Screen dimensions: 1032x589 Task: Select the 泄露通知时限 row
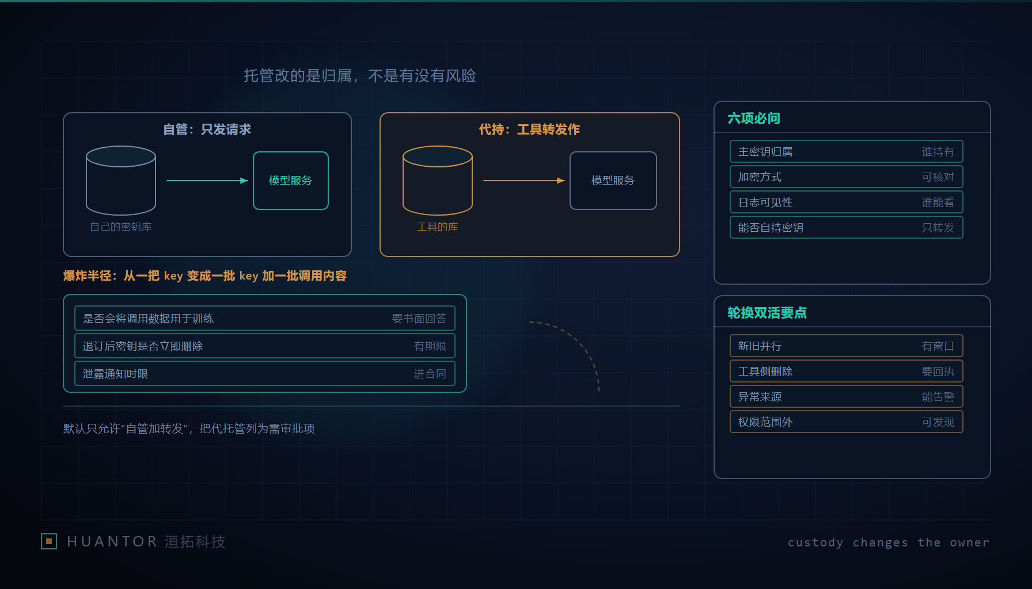[265, 374]
